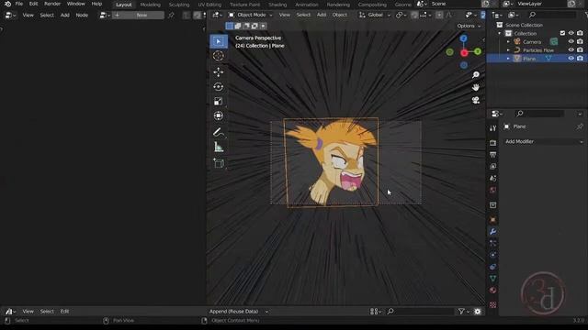Click the viewport zoom magnifier icon
588x330 pixels.
click(x=476, y=75)
